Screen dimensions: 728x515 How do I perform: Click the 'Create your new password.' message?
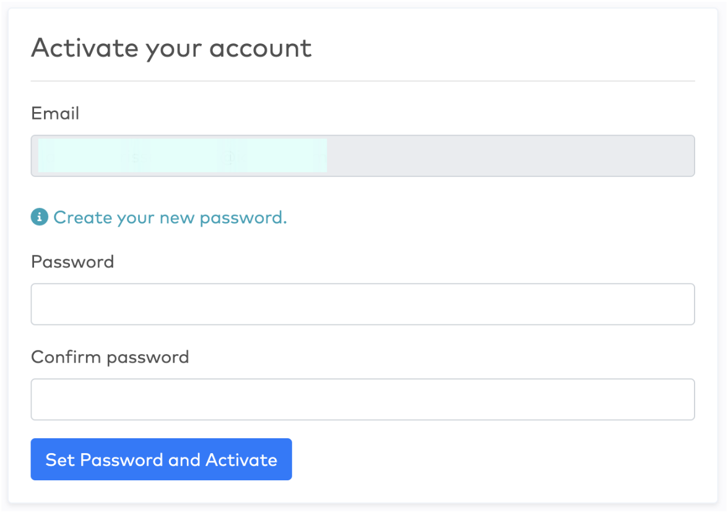pyautogui.click(x=170, y=218)
